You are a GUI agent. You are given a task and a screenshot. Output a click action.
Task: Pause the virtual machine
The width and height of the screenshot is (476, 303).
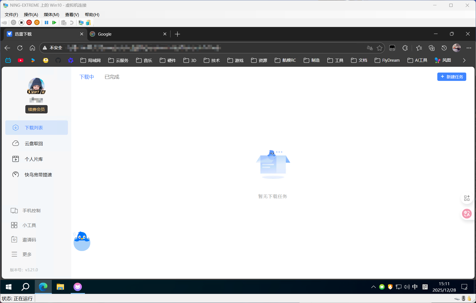pyautogui.click(x=46, y=23)
